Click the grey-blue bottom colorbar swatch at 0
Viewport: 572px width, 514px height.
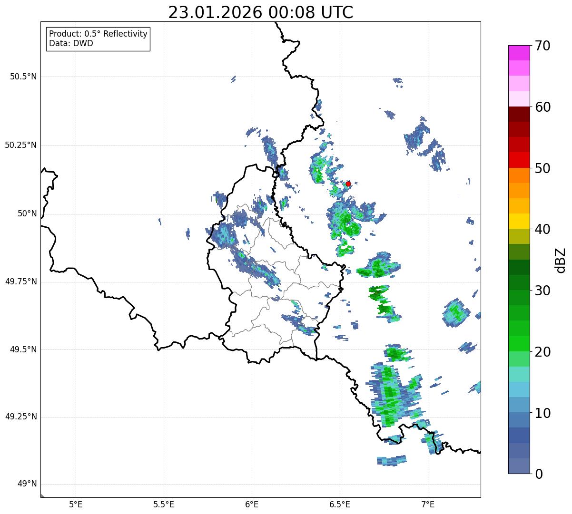[519, 466]
